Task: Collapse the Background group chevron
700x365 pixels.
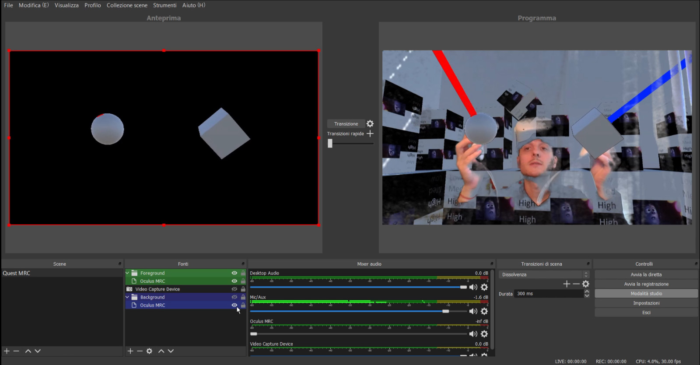Action: pos(127,297)
